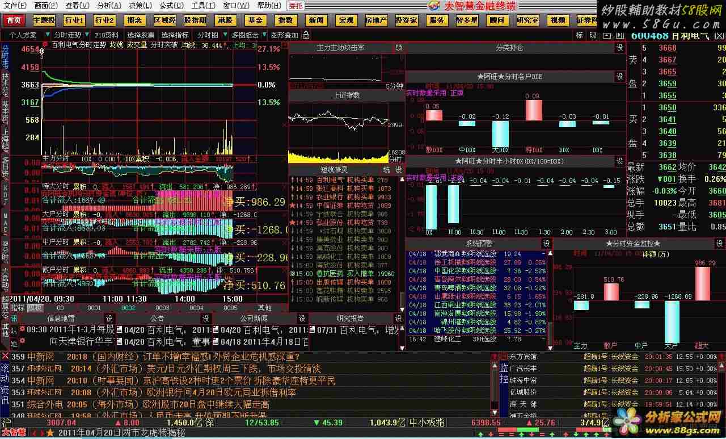Viewport: 726px width, 439px height.
Task: Click the 首页 home toolbar button
Action: click(x=14, y=20)
